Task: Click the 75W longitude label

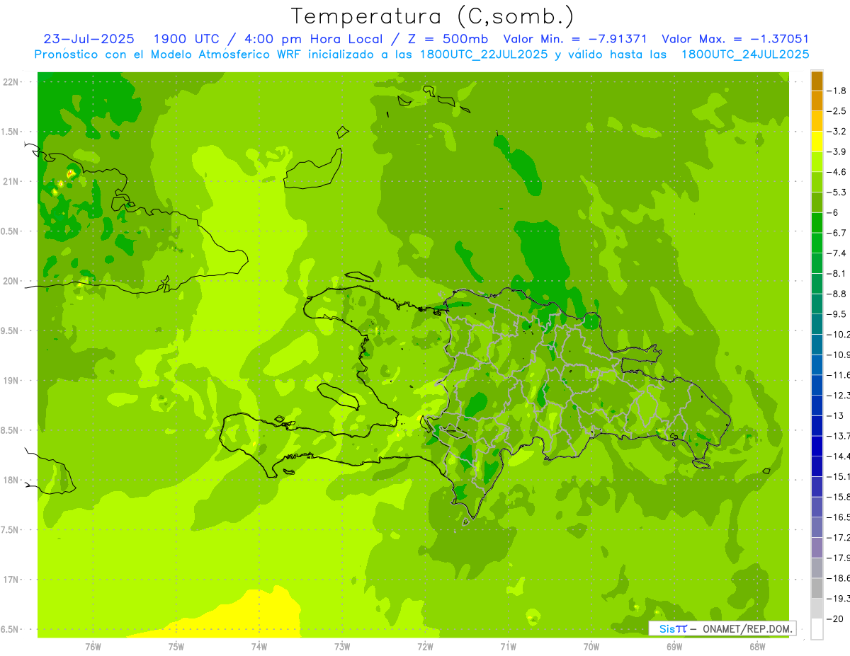Action: (176, 646)
